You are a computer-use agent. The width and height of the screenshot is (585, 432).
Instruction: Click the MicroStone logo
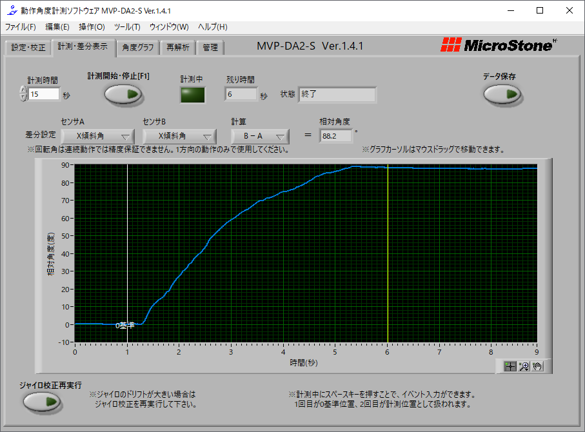tap(499, 45)
